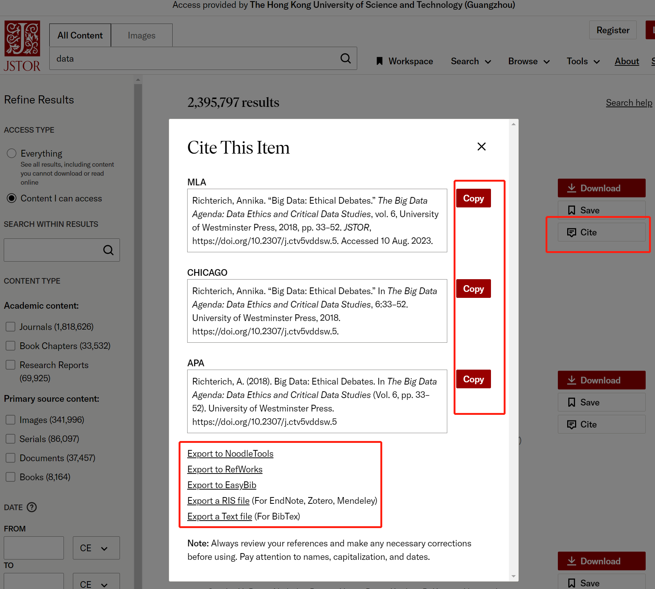655x589 pixels.
Task: Click the Export a RIS file link
Action: tap(219, 500)
